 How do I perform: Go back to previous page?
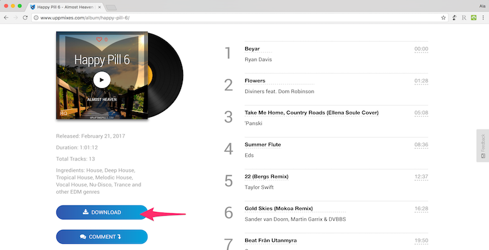point(6,17)
